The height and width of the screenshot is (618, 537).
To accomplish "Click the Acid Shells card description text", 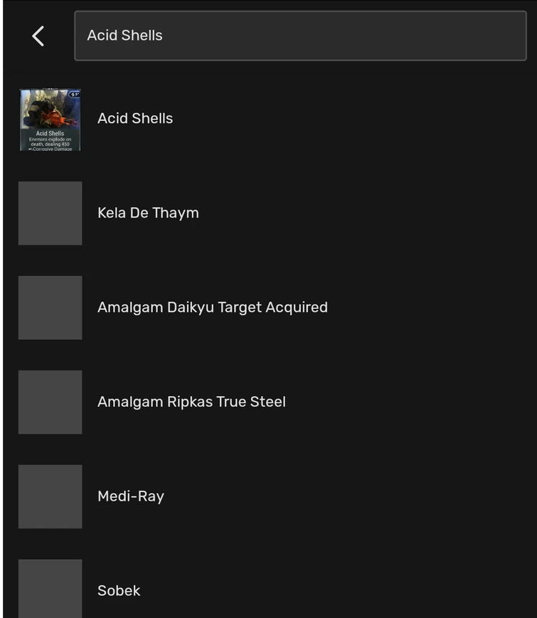I will click(x=50, y=144).
